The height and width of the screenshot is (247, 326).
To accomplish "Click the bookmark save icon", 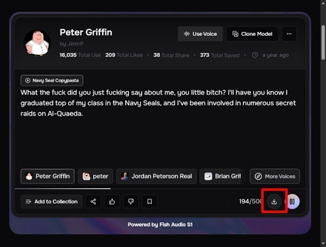I will pos(149,201).
